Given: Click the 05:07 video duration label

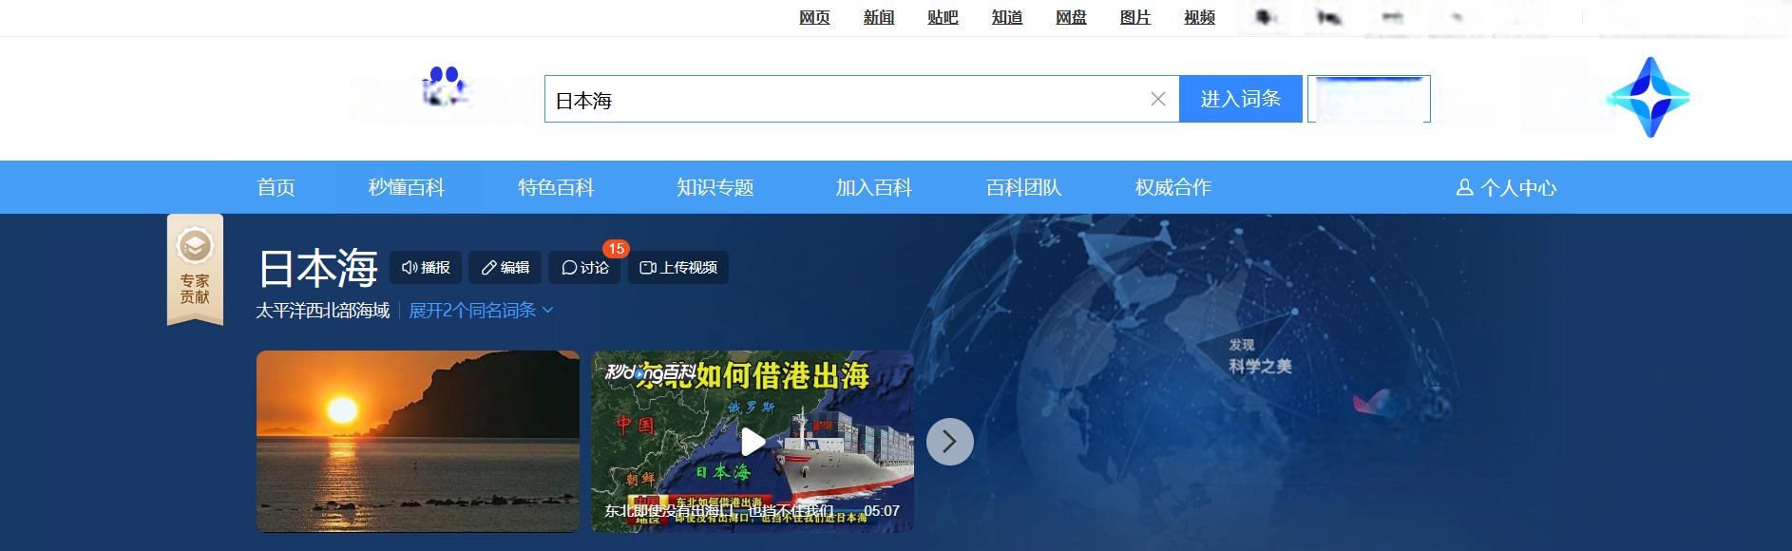Looking at the screenshot, I should coord(882,511).
